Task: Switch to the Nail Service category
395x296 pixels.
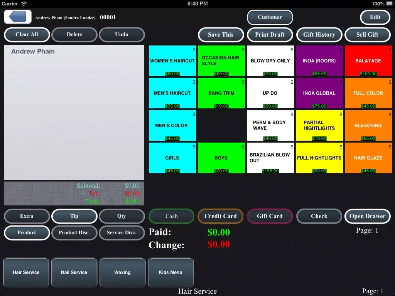Action: (x=74, y=272)
